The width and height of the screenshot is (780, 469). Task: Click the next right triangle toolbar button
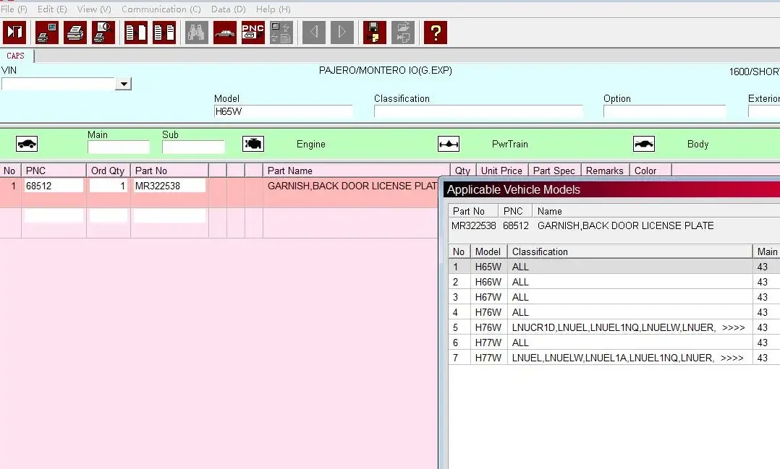pos(342,33)
